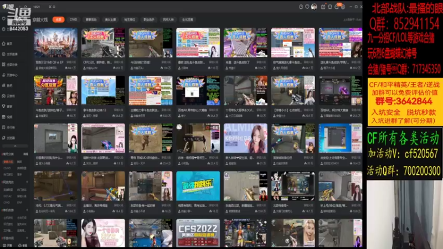Image resolution: width=443 pixels, height=249 pixels.
Task: Collapse the sidebar nav with the up chevron
Action: (x=15, y=146)
